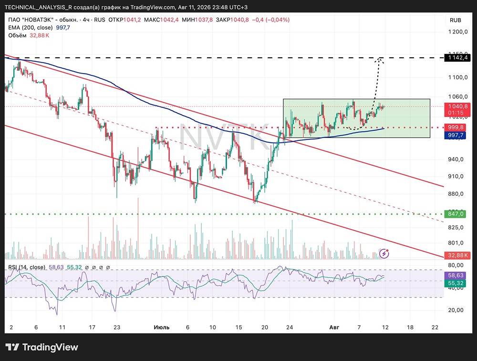Screen dimensions: 477x361
Task: Click the green 847,0 support level label
Action: tap(455, 214)
